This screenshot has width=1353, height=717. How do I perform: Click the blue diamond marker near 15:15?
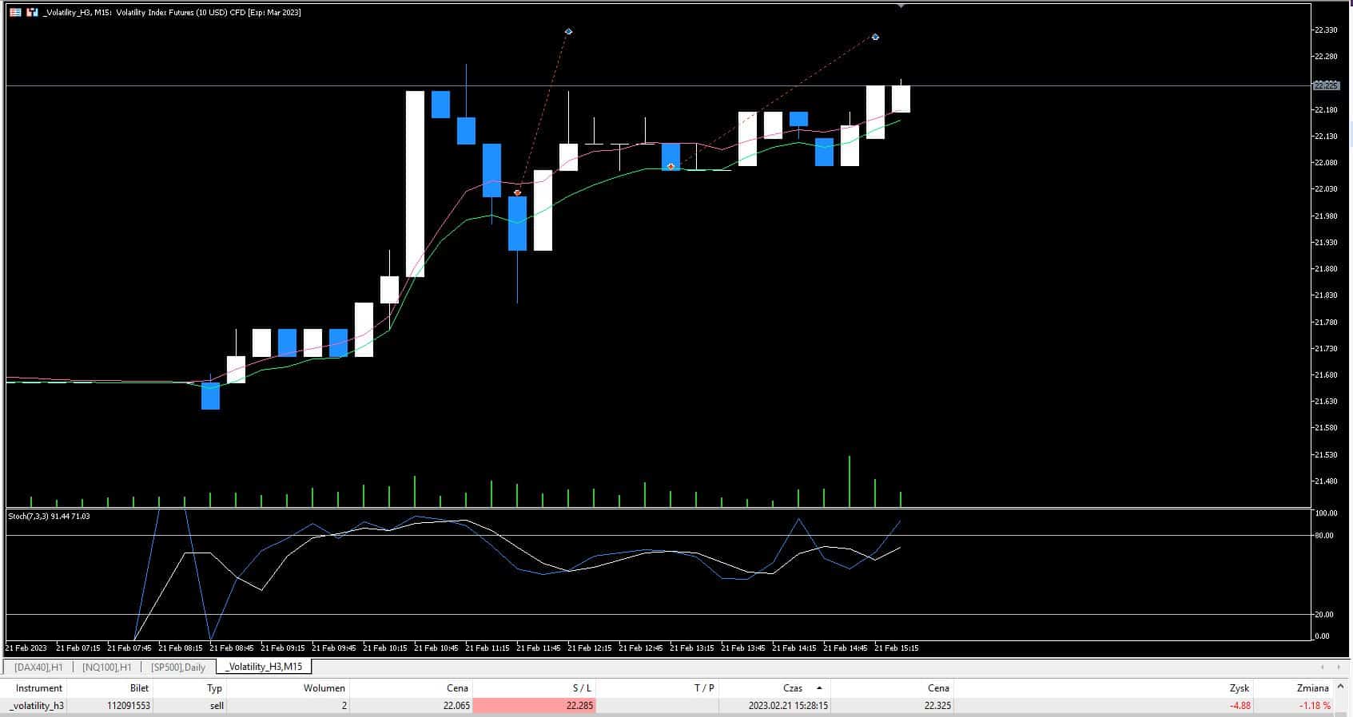click(875, 37)
